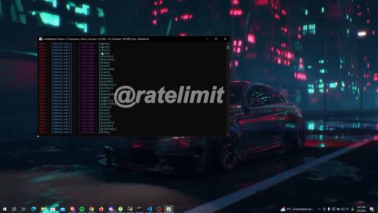Image resolution: width=378 pixels, height=213 pixels.
Task: Select the "[Albatross]" username line
Action: point(107,85)
